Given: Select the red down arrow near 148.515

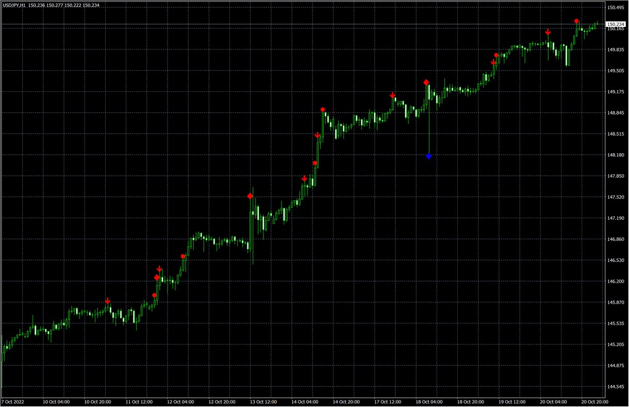Looking at the screenshot, I should coord(318,135).
